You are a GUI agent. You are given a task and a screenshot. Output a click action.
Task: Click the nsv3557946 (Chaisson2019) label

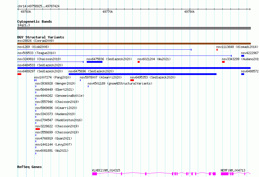click(x=57, y=102)
